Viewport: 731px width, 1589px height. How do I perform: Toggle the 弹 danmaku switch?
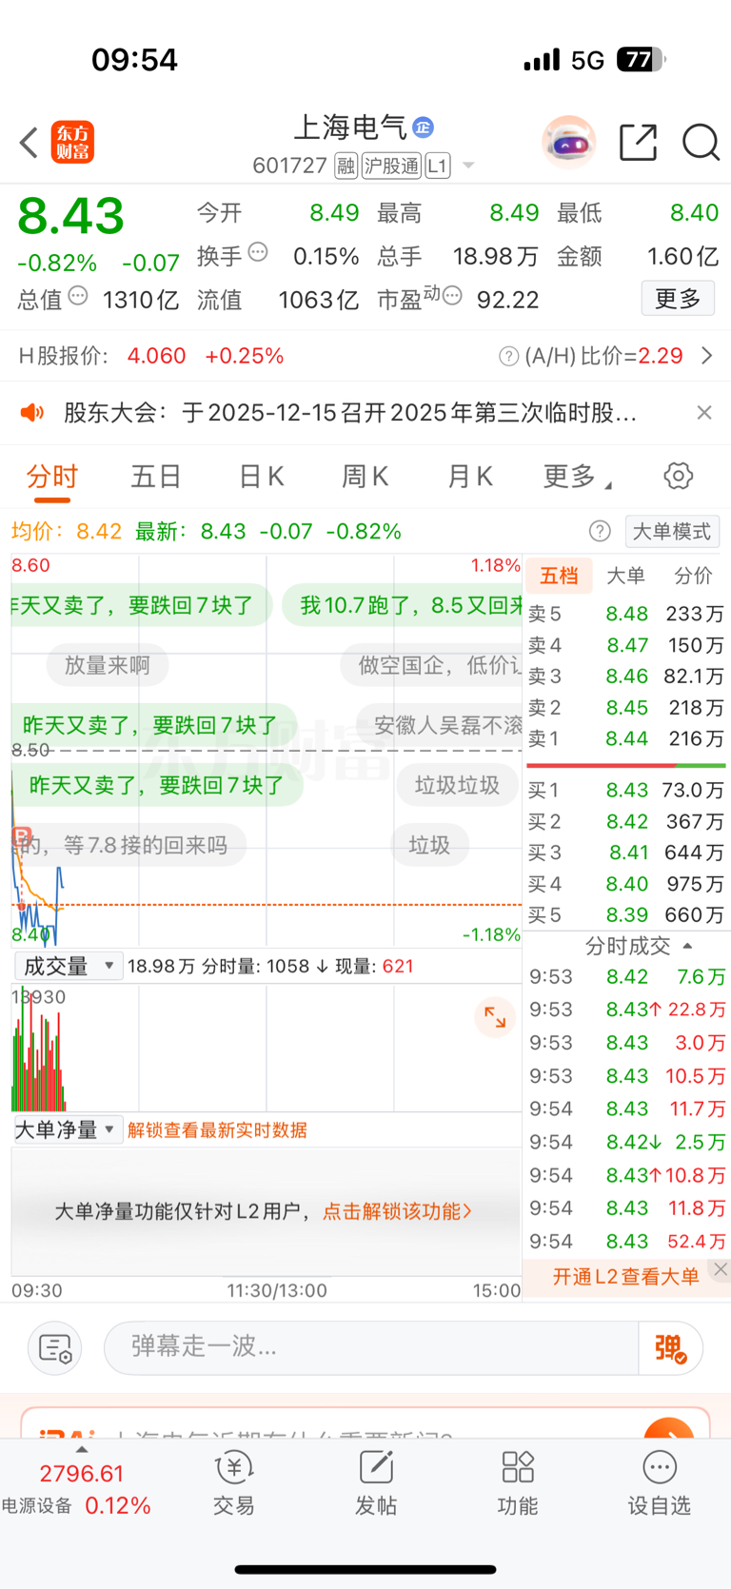671,1347
